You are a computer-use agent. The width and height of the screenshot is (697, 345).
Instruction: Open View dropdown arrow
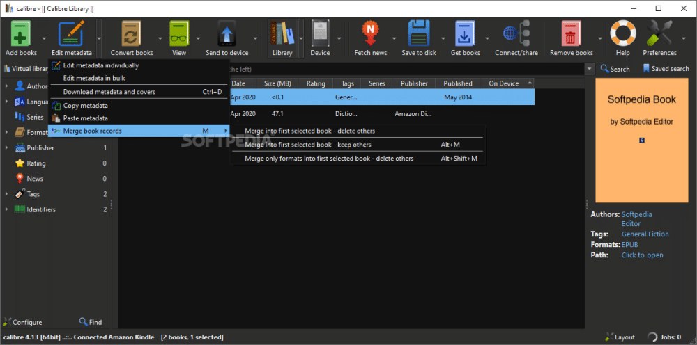(198, 38)
